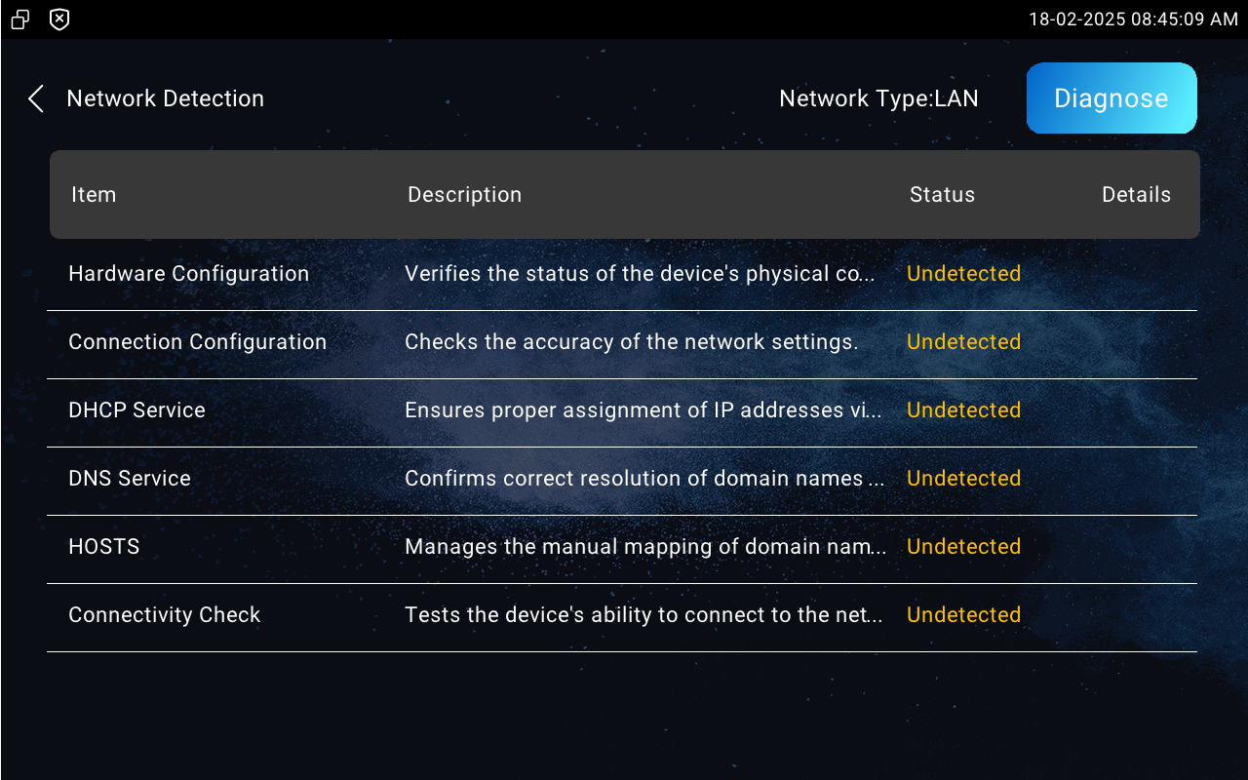This screenshot has width=1248, height=780.
Task: Select the Connection Configuration item
Action: (x=198, y=342)
